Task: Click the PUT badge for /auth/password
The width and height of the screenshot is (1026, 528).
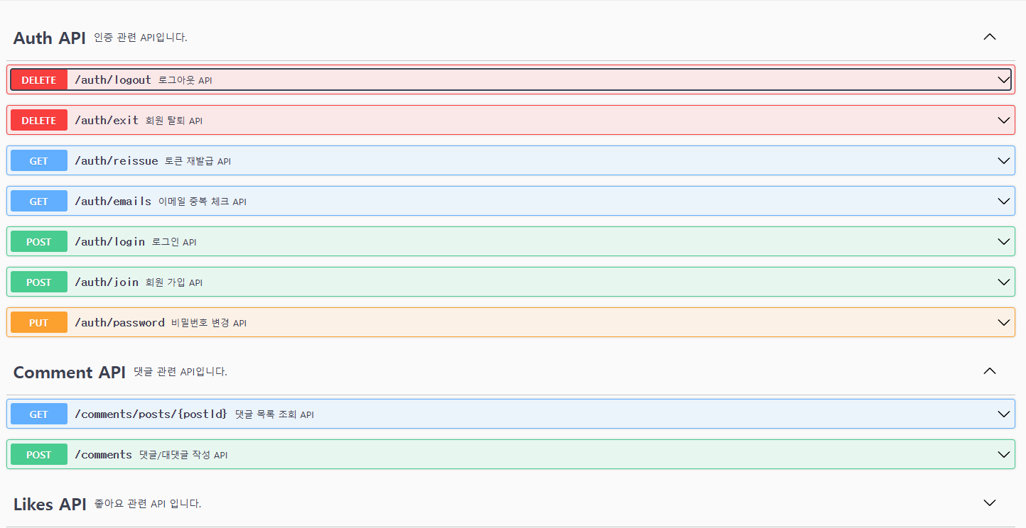Action: click(39, 323)
